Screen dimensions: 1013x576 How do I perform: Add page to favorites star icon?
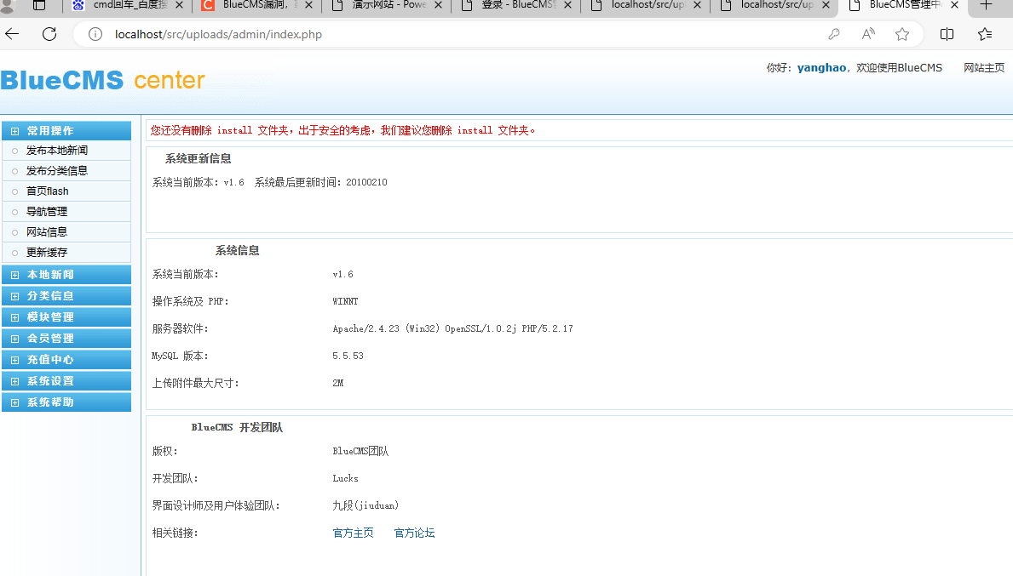902,34
